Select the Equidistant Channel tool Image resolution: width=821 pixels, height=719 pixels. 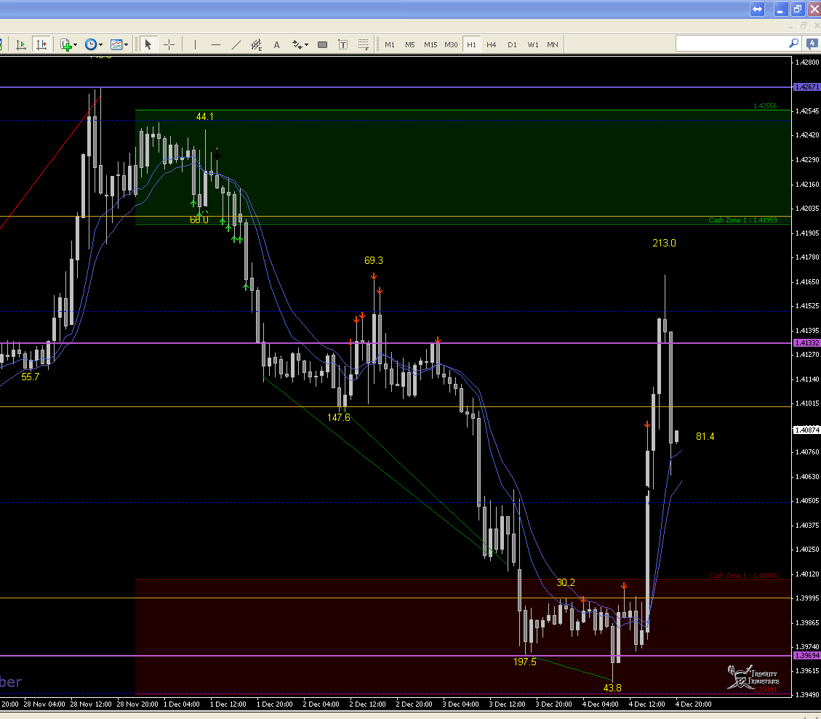(x=256, y=44)
